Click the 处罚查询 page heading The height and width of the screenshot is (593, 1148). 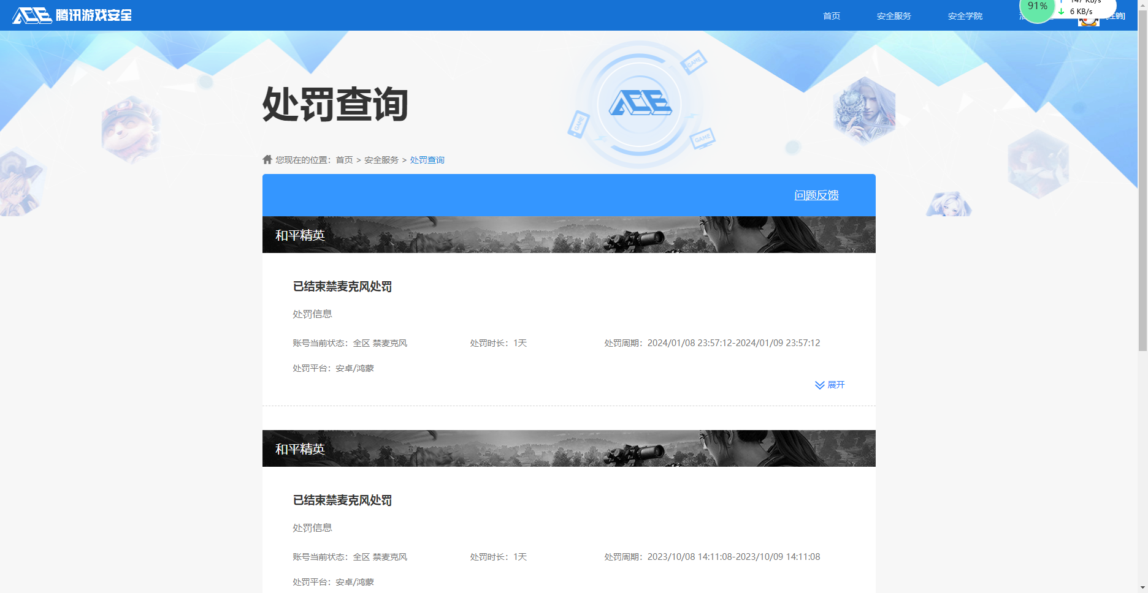(335, 104)
